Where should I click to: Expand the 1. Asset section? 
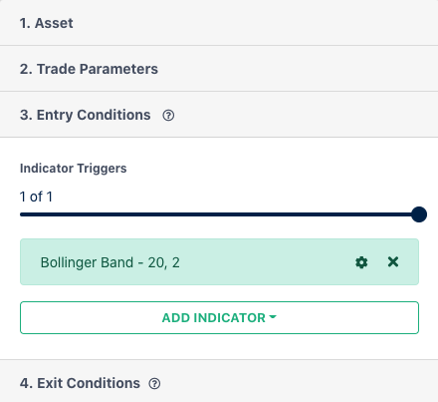pos(219,23)
